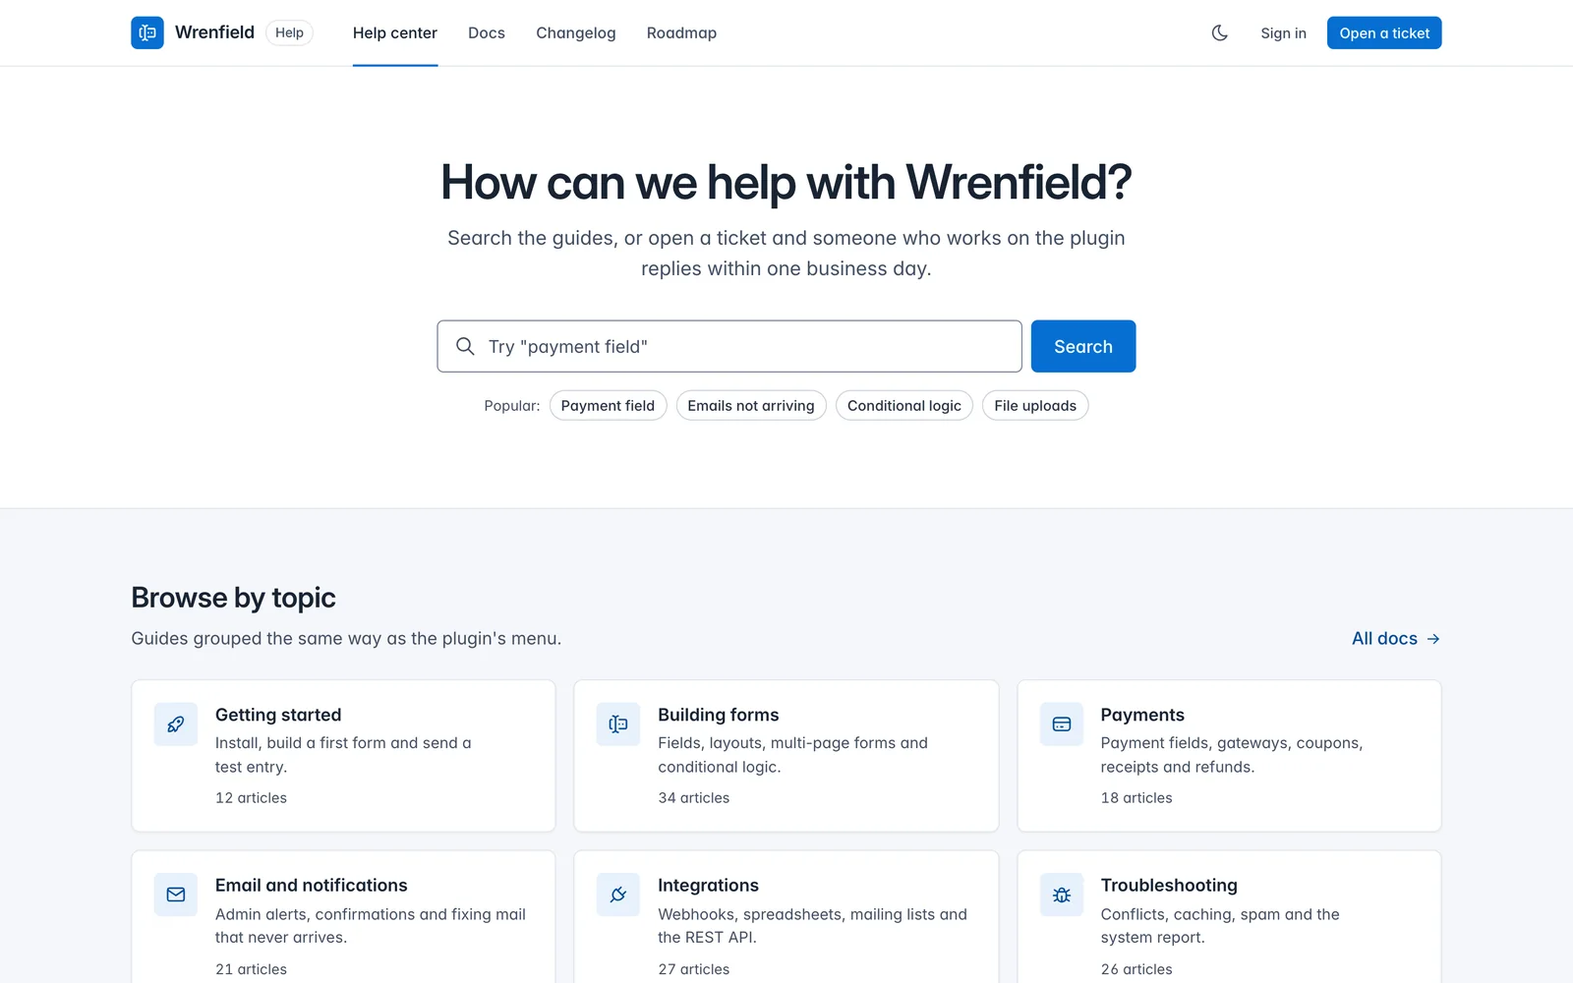The image size is (1573, 983).
Task: Choose the Conditional logic chip
Action: [904, 405]
